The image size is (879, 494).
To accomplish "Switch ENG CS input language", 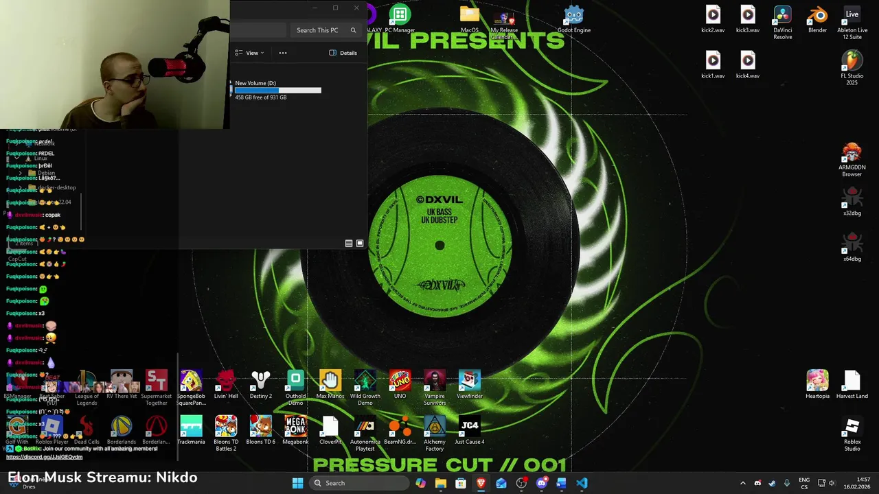I will (804, 483).
